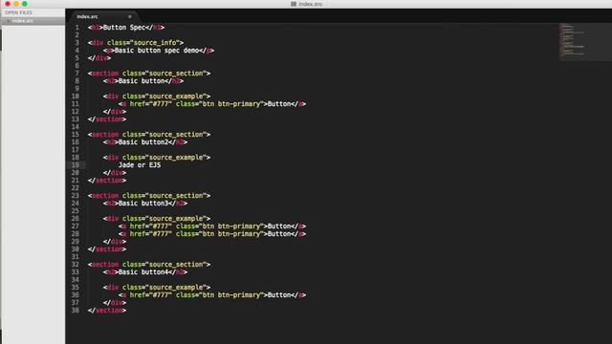Close the index.src tab with its x
This screenshot has width=612, height=344.
click(x=130, y=17)
